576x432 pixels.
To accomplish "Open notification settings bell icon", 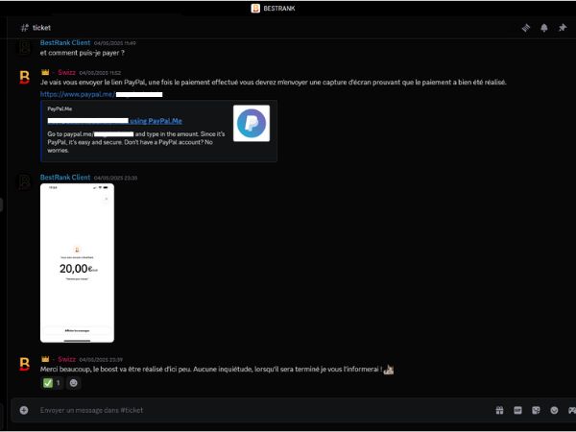I will (x=544, y=28).
